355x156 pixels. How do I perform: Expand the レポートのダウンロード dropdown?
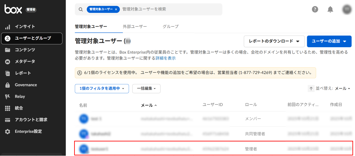274,41
